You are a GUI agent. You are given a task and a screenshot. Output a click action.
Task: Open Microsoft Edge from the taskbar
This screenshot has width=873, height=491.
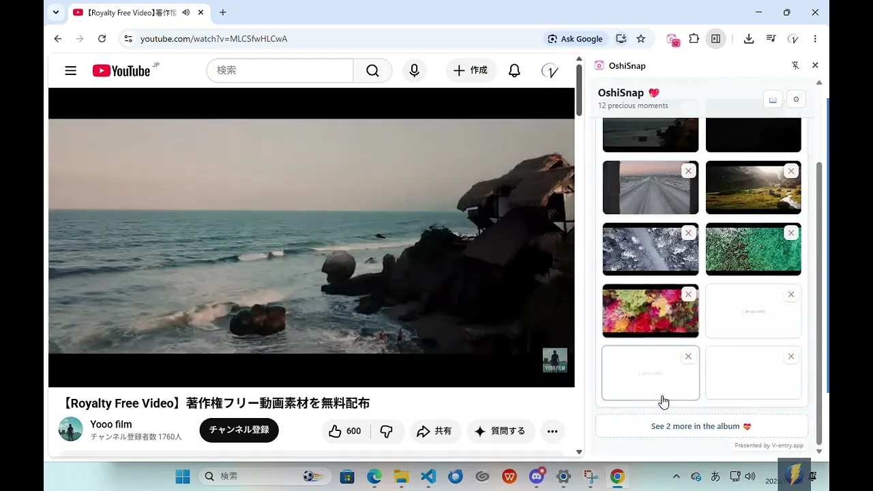[374, 477]
